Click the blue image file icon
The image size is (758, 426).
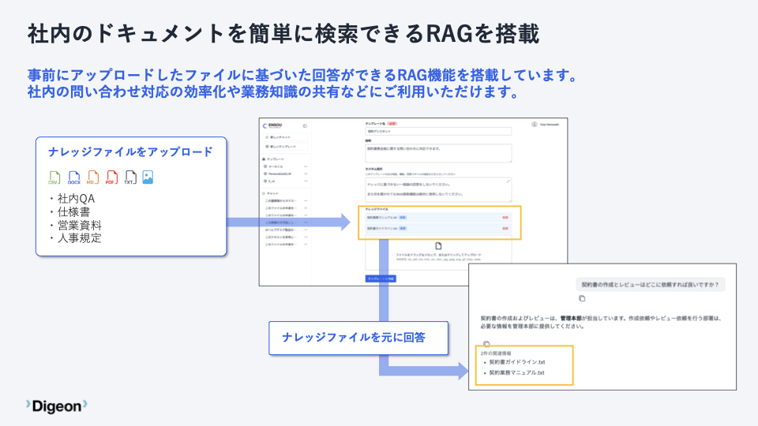click(x=148, y=177)
